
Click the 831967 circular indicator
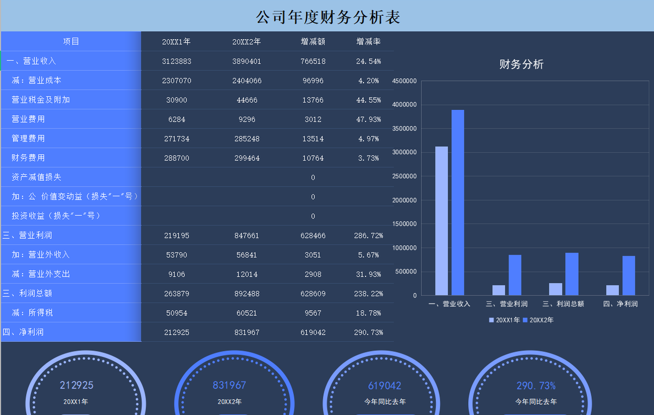pos(234,383)
